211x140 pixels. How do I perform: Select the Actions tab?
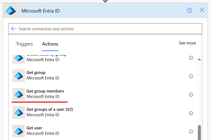pyautogui.click(x=50, y=44)
